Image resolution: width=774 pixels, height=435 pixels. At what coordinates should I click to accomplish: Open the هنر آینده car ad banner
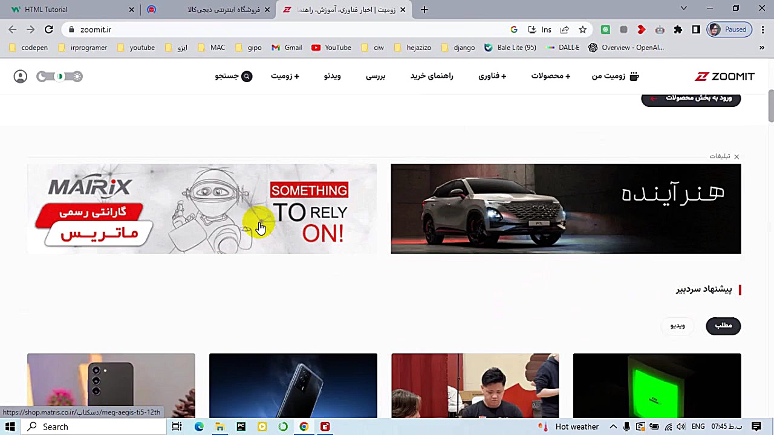566,208
